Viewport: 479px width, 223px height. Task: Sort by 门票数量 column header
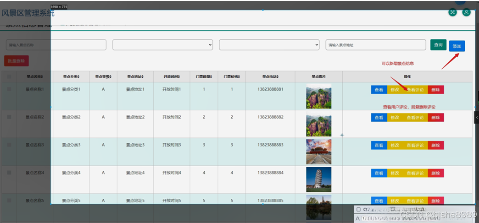click(204, 76)
